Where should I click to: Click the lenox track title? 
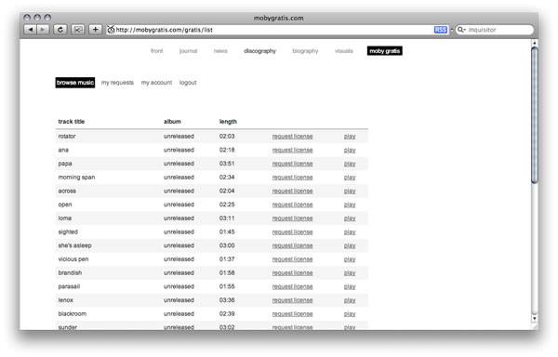click(x=65, y=300)
